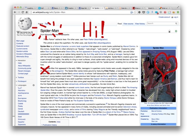Open the View source tab

coord(128,24)
